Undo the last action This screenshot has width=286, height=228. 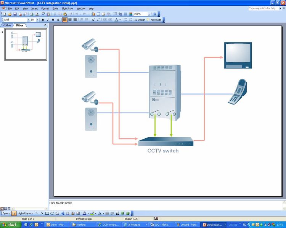(77, 14)
